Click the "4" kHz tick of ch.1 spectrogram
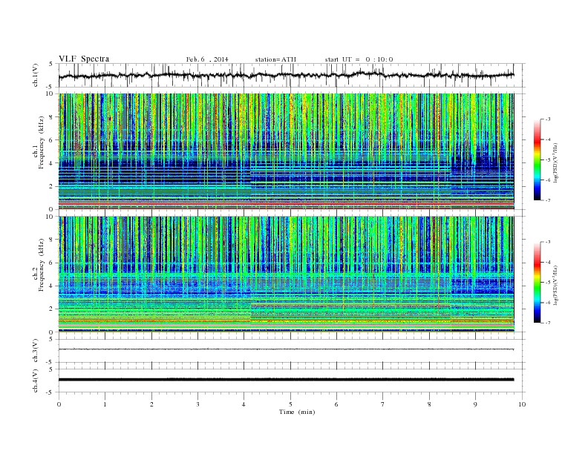Screen dimensions: 588x454 click(51, 163)
